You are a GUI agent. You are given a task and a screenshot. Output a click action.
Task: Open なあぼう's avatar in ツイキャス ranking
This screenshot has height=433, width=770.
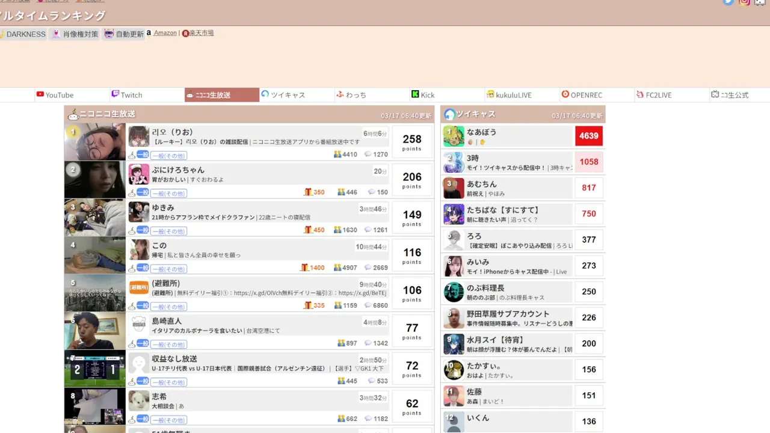454,137
